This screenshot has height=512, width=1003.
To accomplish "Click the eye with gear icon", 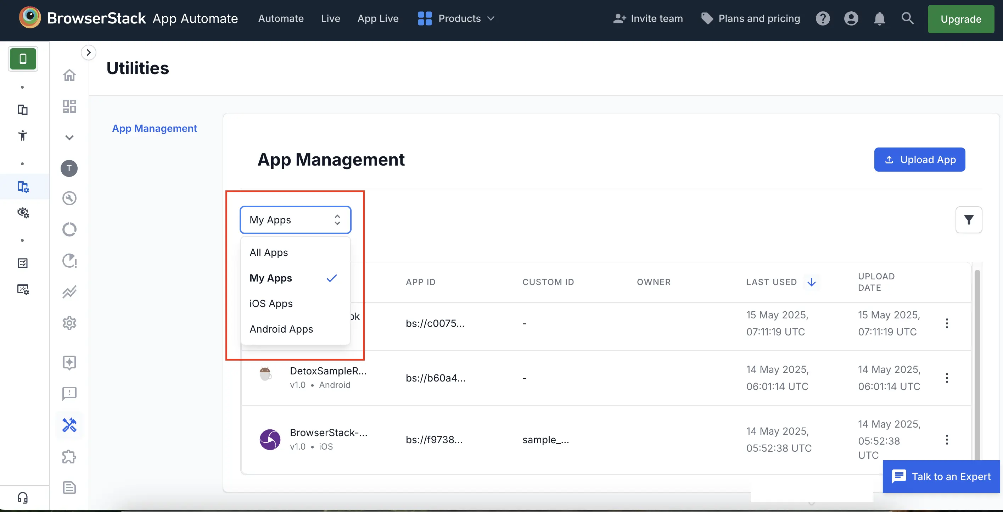I will 23,212.
